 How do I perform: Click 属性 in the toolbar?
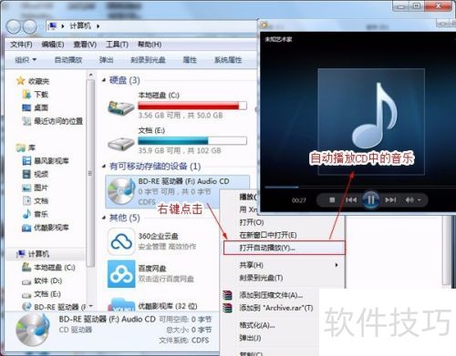tap(190, 60)
